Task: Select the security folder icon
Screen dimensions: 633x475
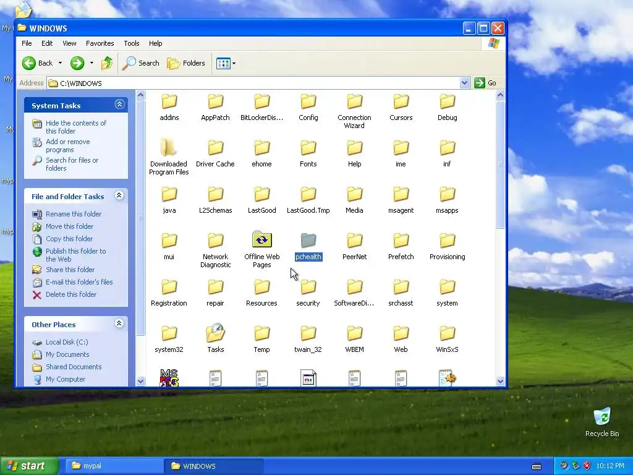Action: (x=308, y=287)
